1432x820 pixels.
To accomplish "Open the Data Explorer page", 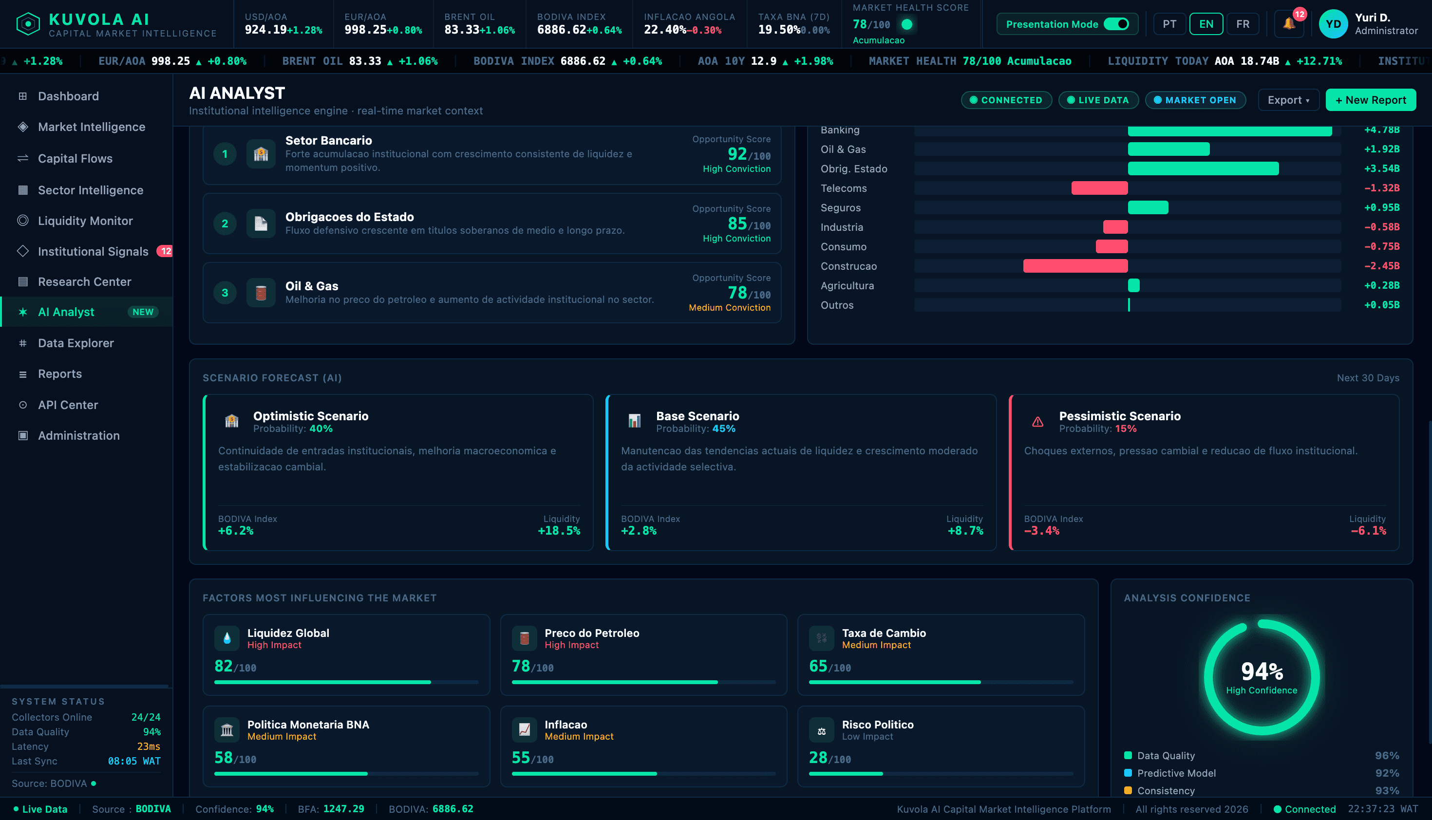I will (x=86, y=343).
